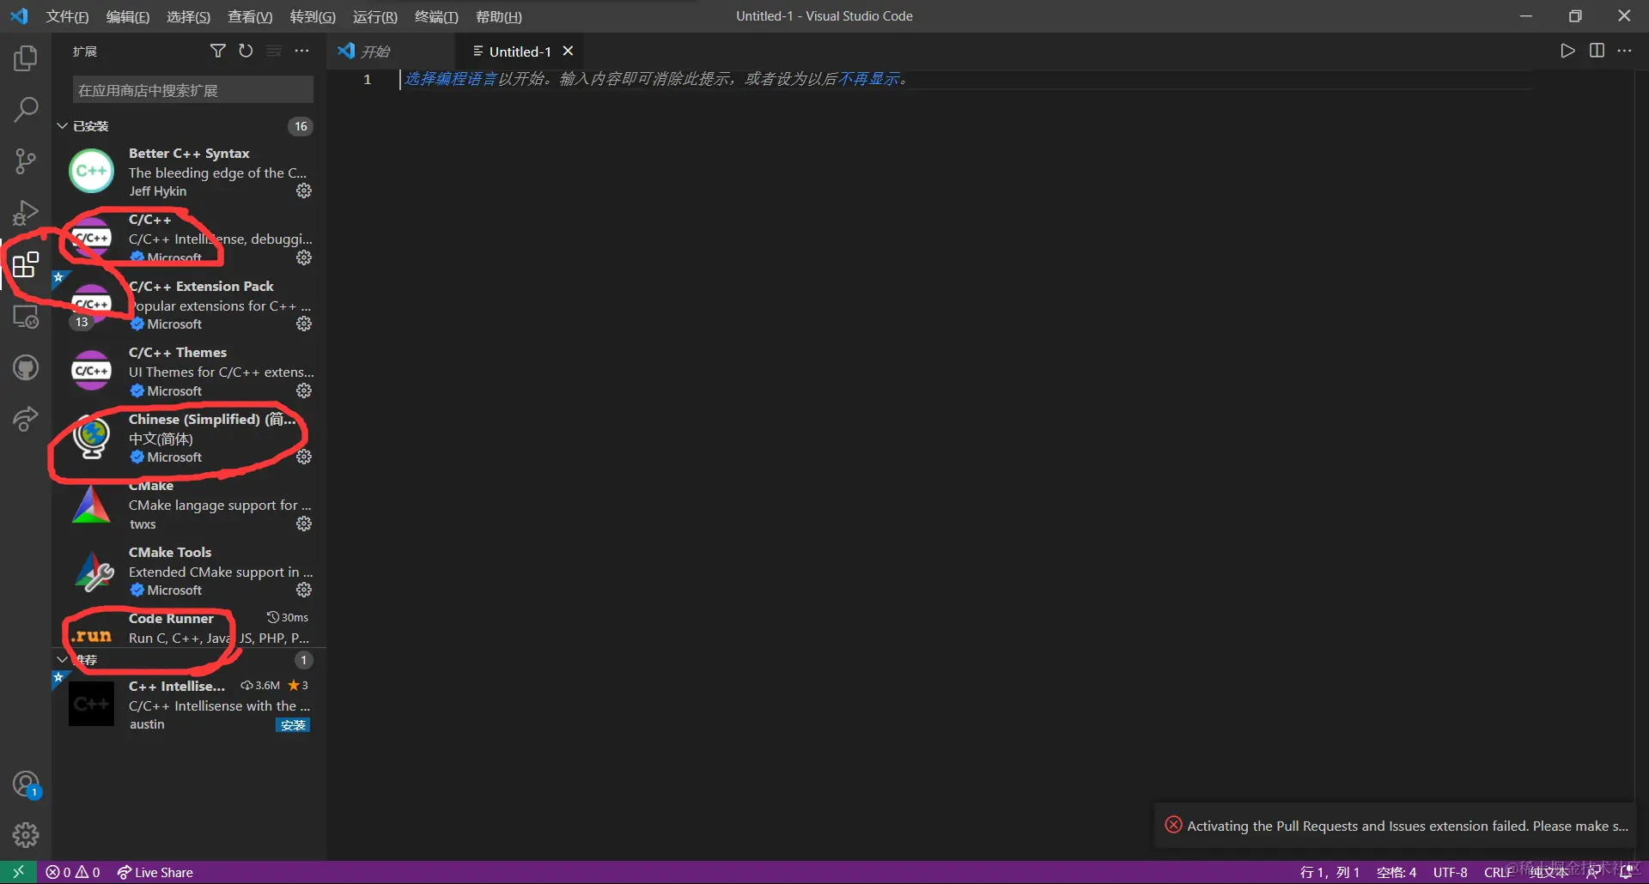Open gear menu for C/C++ Themes
Image resolution: width=1649 pixels, height=884 pixels.
coord(304,391)
